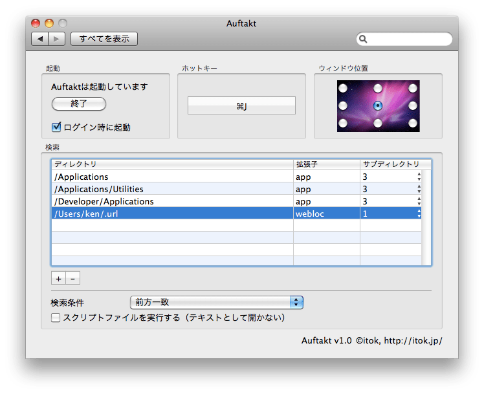Open the 前方一致 search condition dropdown
The width and height of the screenshot is (484, 394).
(x=217, y=302)
